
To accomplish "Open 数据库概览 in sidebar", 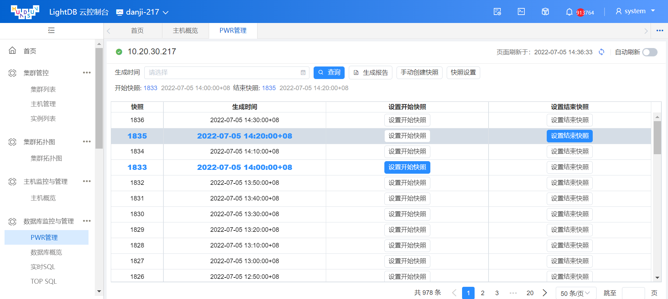I will coord(46,252).
